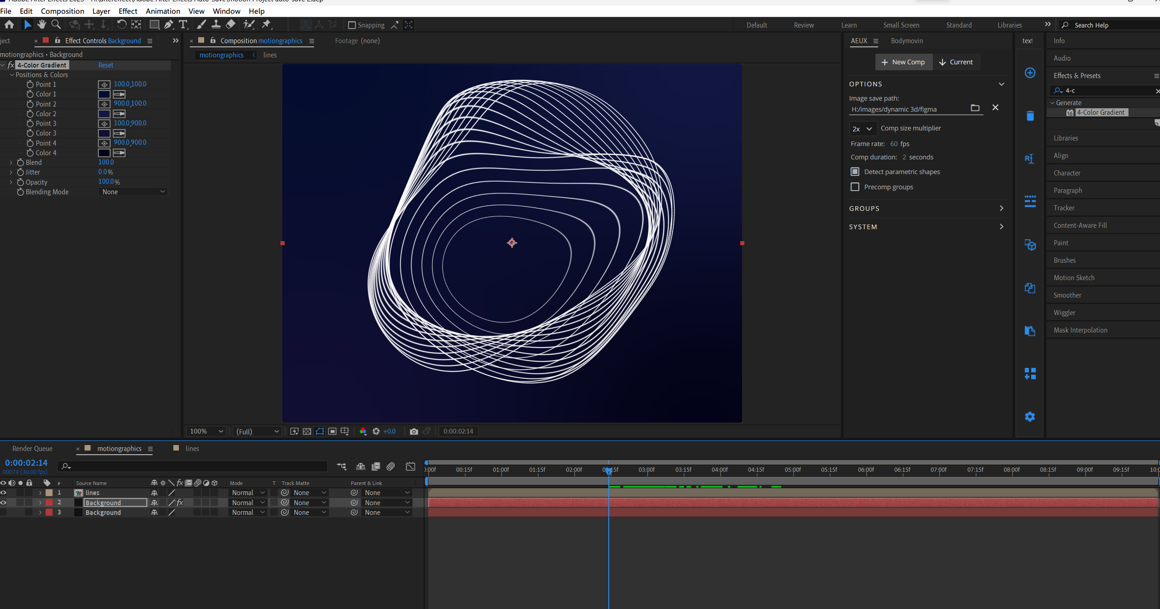Open Mode dropdown for lines layer
The height and width of the screenshot is (609, 1160).
tap(248, 493)
